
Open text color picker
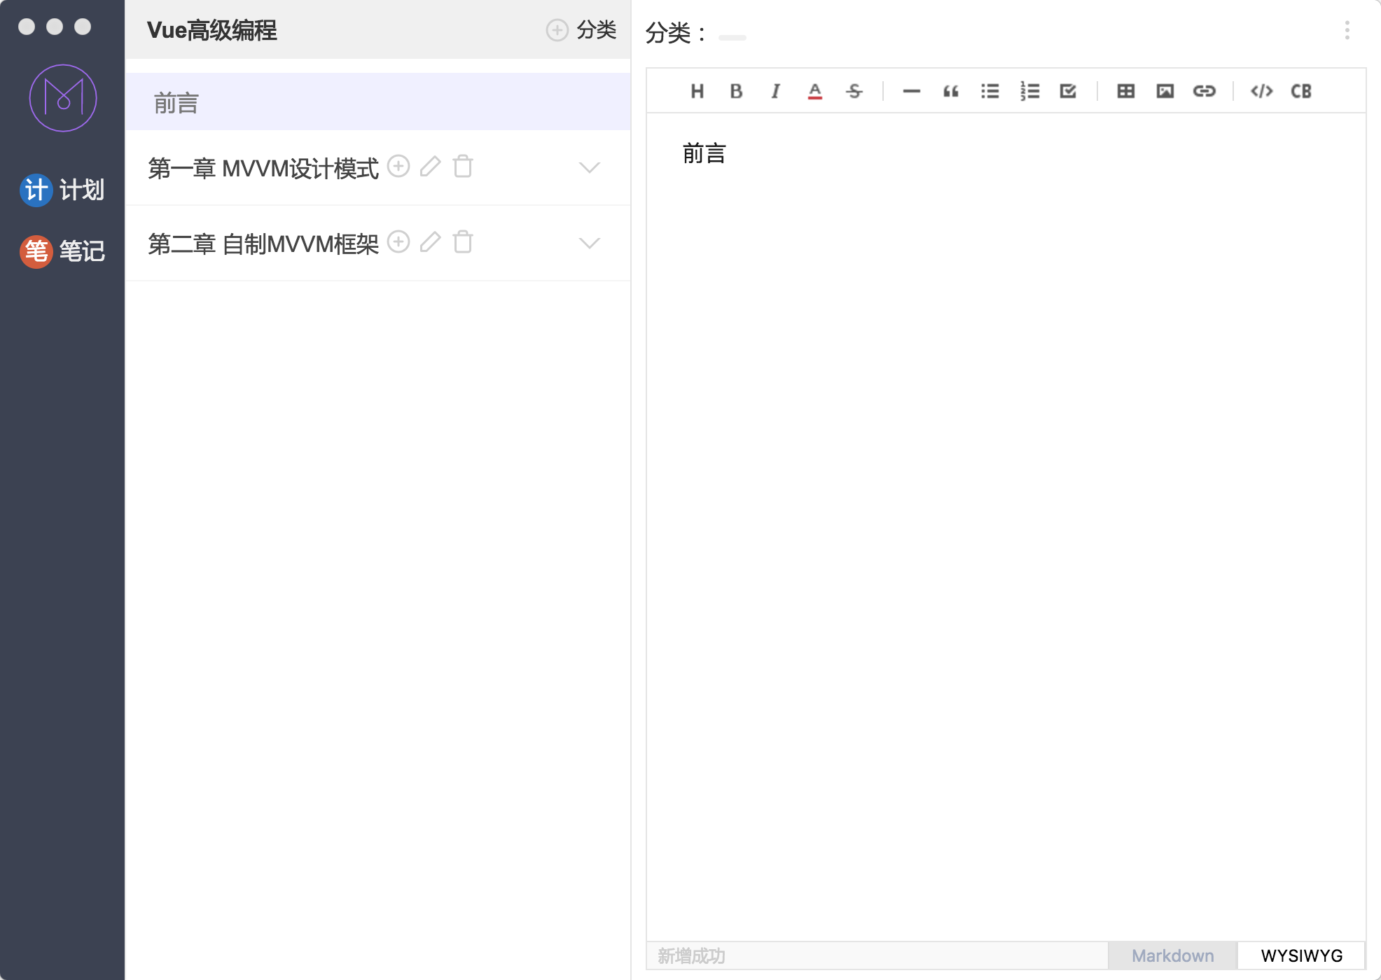pyautogui.click(x=814, y=91)
